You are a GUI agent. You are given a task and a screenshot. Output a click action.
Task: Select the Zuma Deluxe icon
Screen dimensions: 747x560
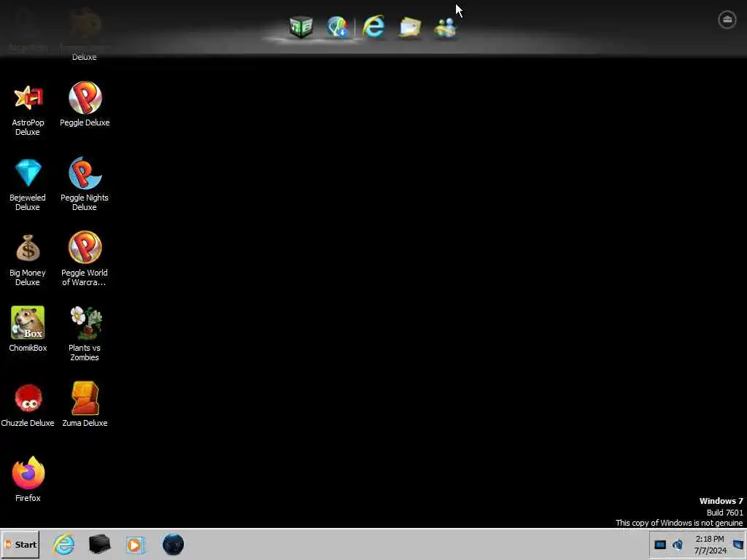[x=85, y=398]
